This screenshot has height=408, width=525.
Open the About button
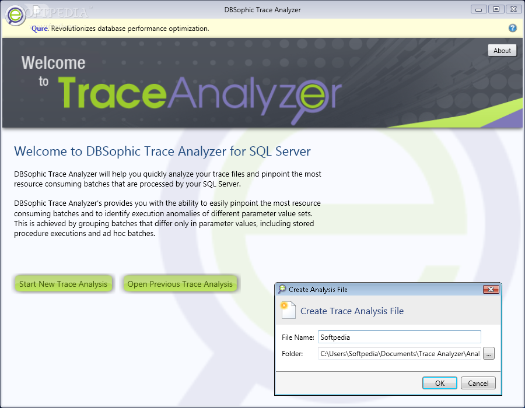tap(502, 51)
